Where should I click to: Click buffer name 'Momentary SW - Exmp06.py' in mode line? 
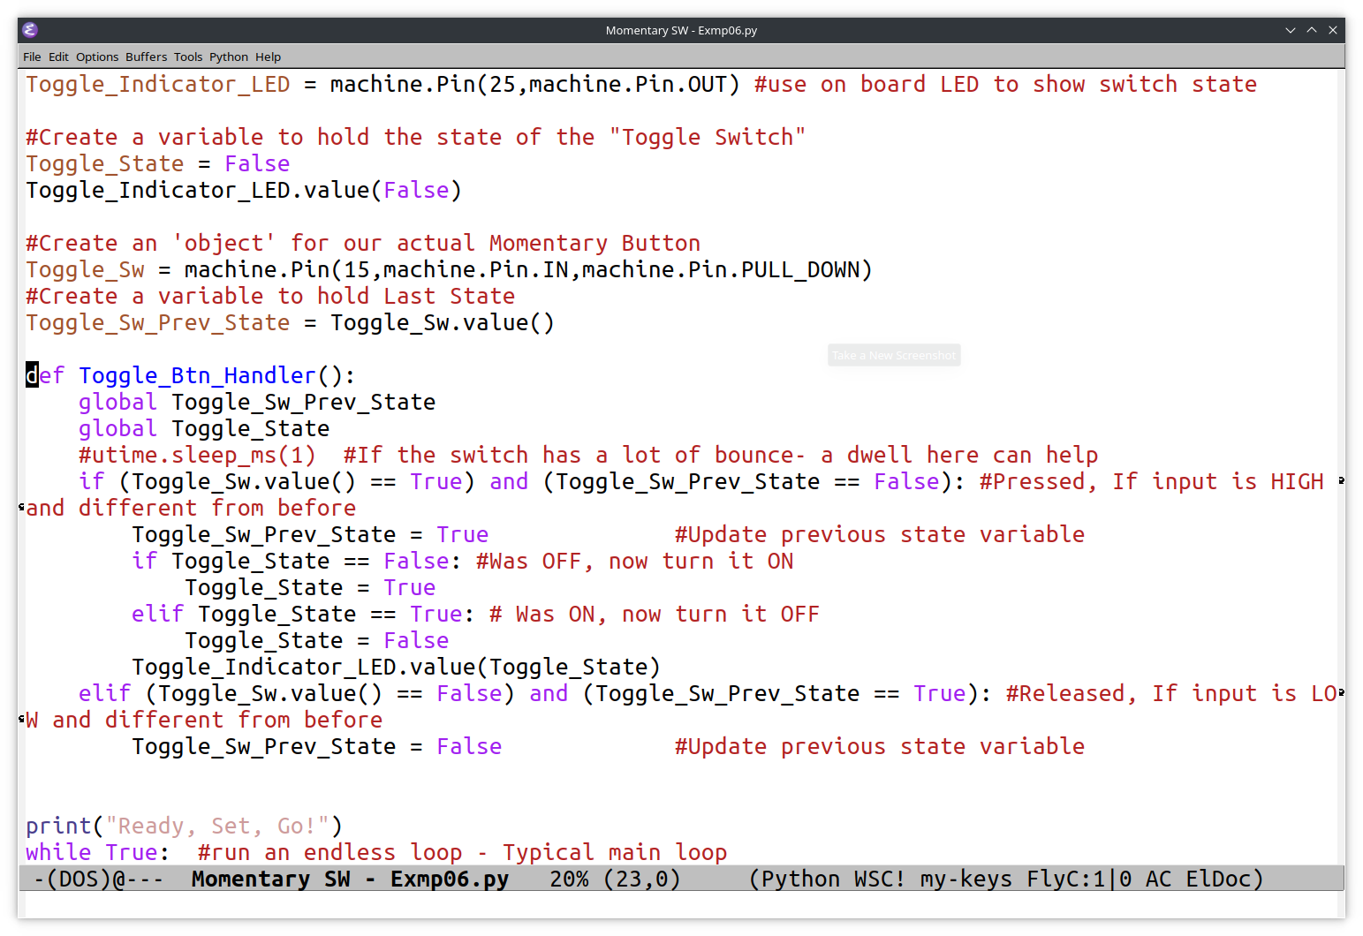pyautogui.click(x=351, y=879)
